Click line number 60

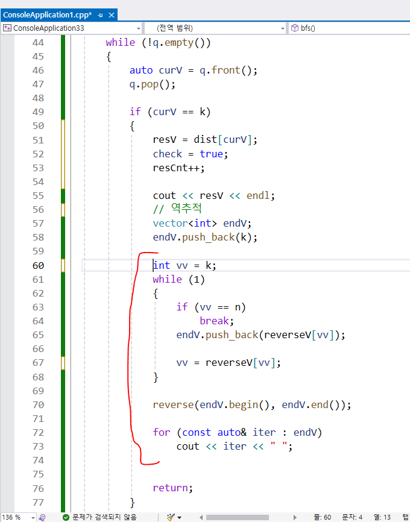pyautogui.click(x=38, y=266)
